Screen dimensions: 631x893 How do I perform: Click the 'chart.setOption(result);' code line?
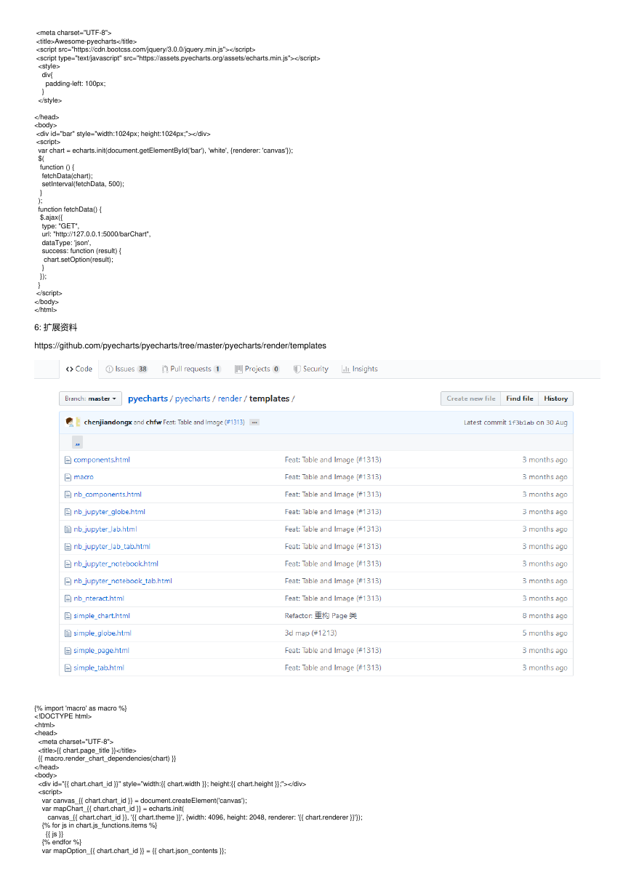coord(79,260)
